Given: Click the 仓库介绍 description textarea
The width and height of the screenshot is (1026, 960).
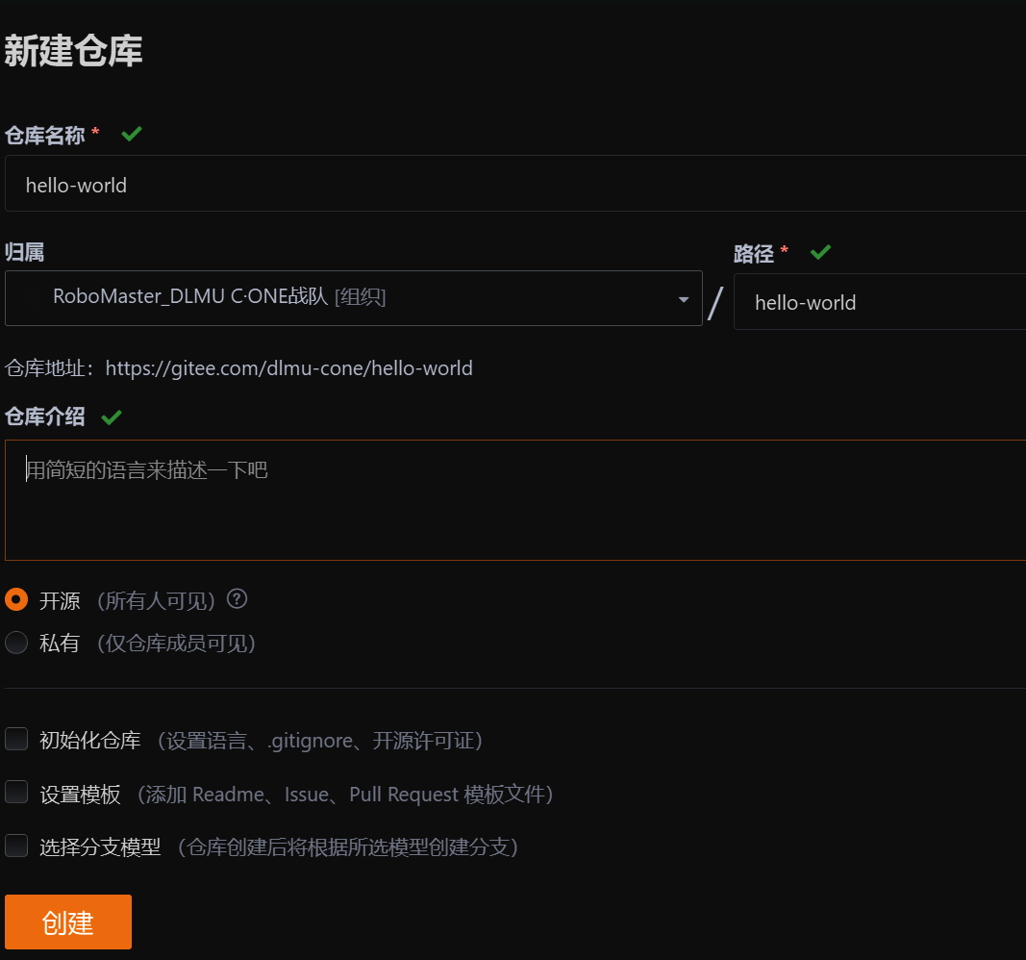Looking at the screenshot, I should click(x=515, y=500).
